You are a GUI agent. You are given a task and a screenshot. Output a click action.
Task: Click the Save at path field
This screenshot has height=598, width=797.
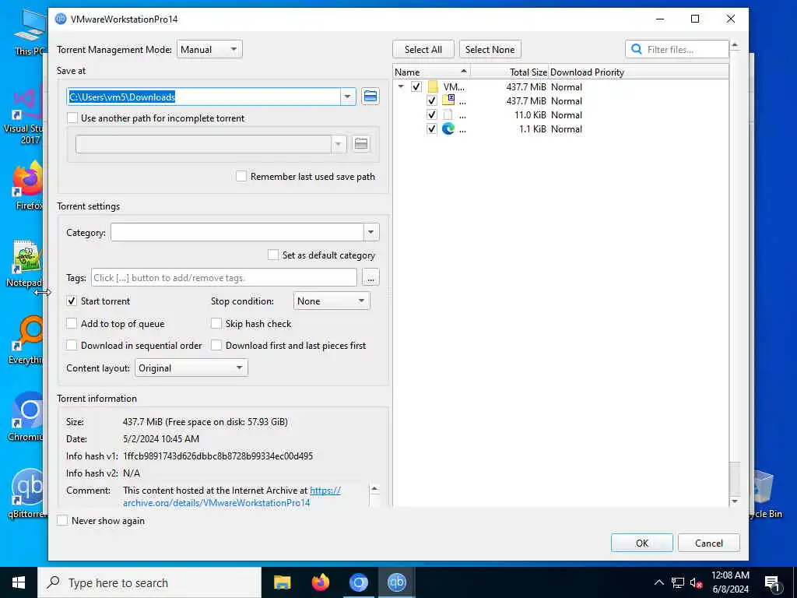204,97
